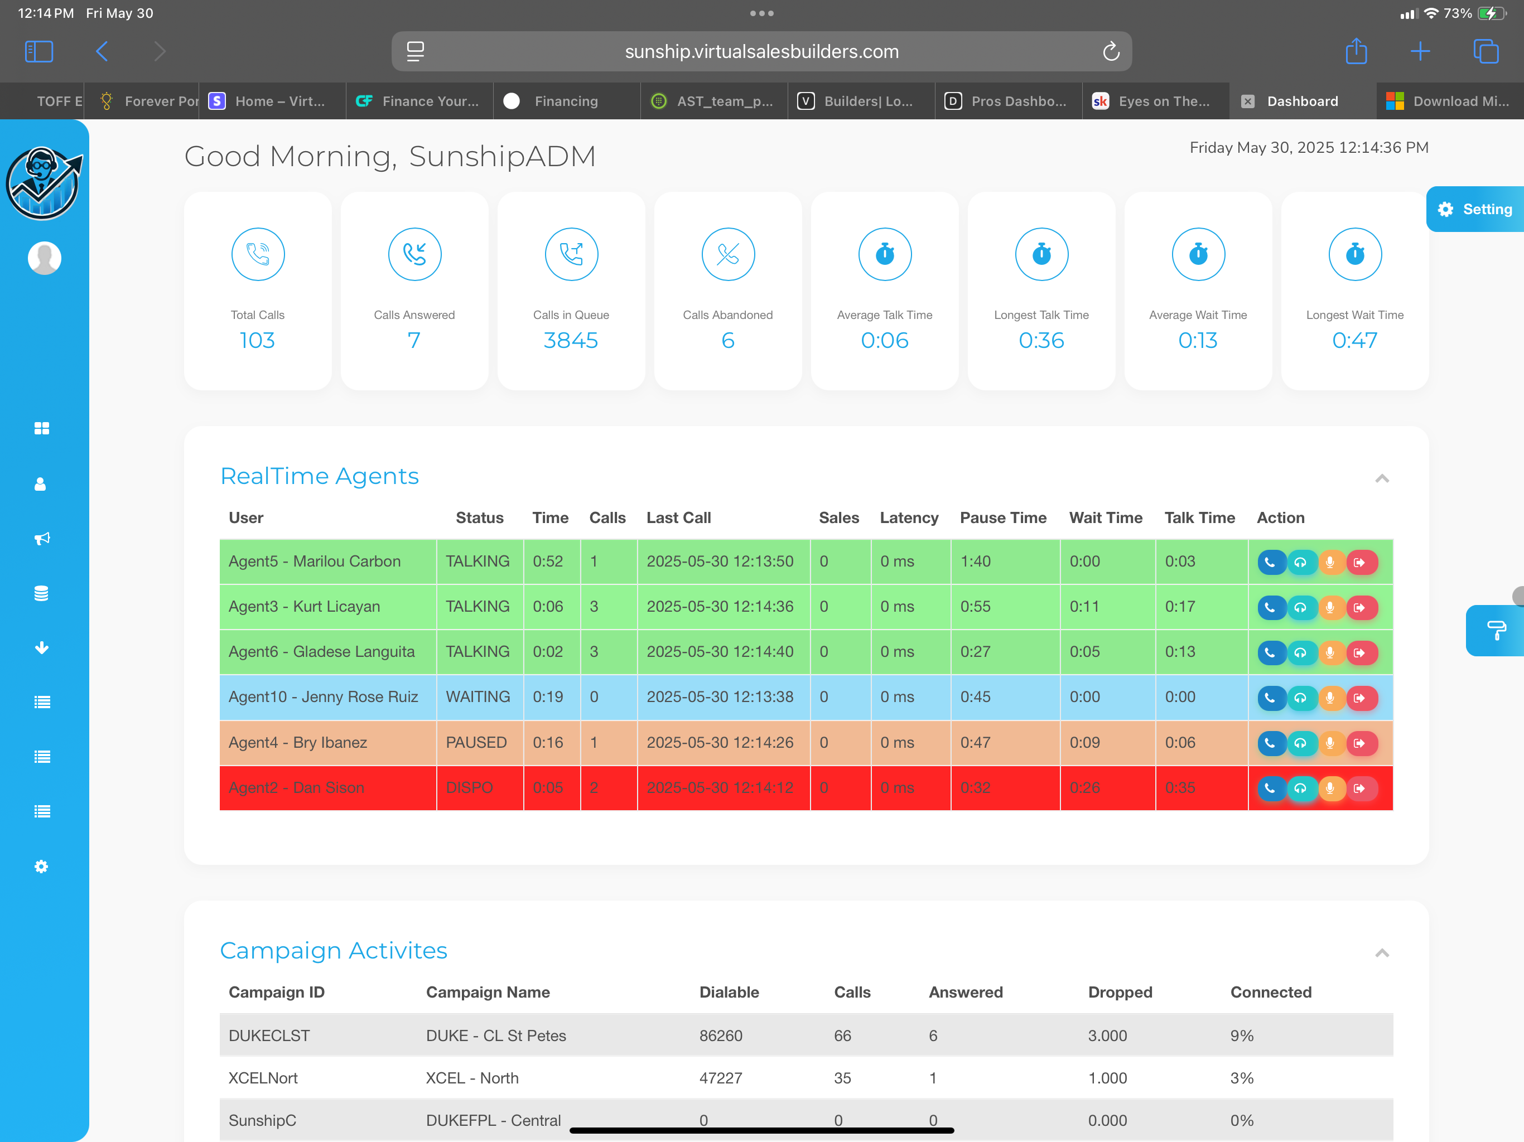1524x1142 pixels.
Task: Click red logout icon for Dan Sison
Action: (1360, 788)
